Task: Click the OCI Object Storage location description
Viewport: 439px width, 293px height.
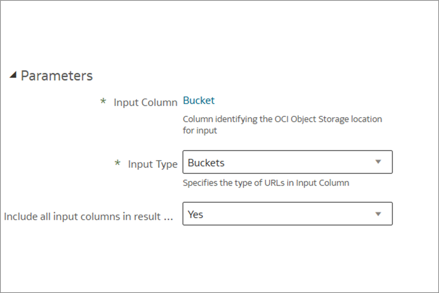Action: pyautogui.click(x=282, y=119)
